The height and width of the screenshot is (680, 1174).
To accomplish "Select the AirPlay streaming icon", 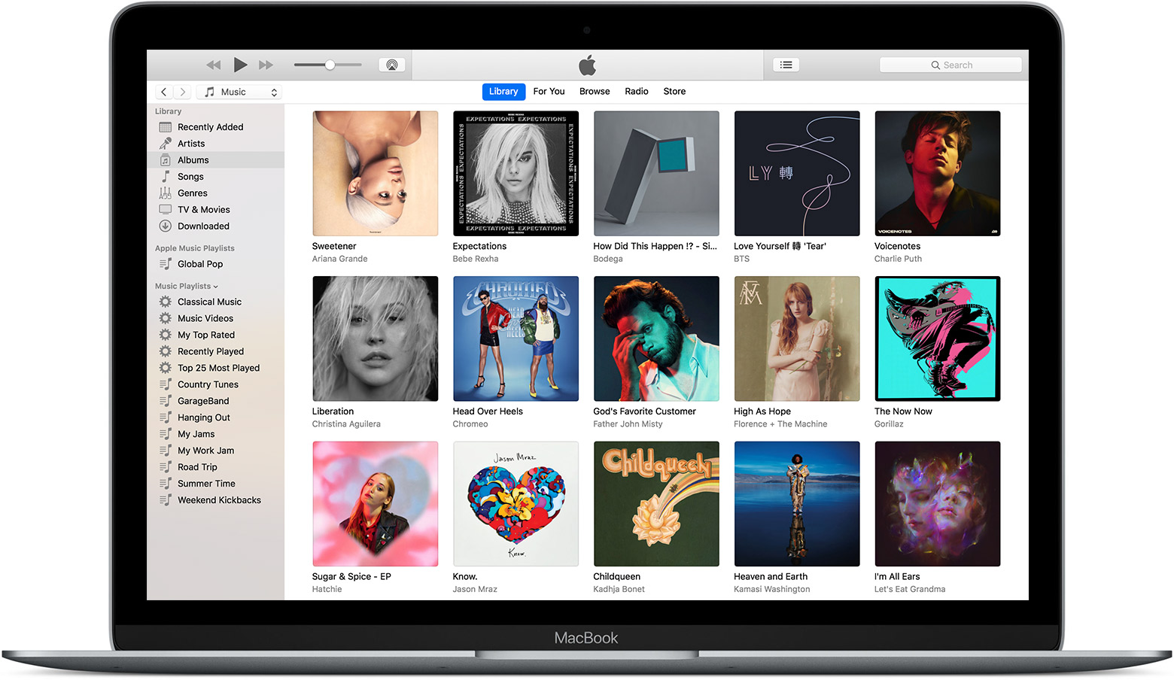I will click(x=392, y=65).
